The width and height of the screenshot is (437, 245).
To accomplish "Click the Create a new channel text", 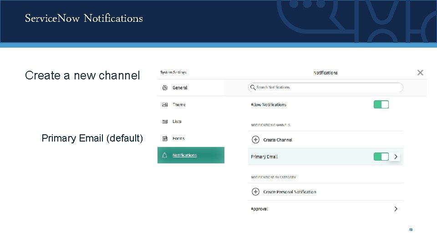I will click(82, 75).
